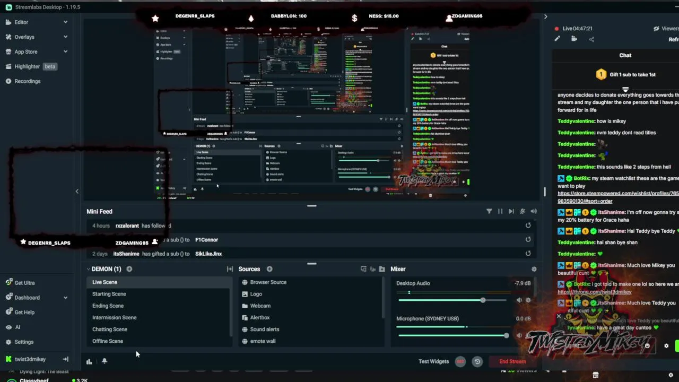Open the Overlays section in sidebar
The width and height of the screenshot is (679, 382).
pos(24,37)
